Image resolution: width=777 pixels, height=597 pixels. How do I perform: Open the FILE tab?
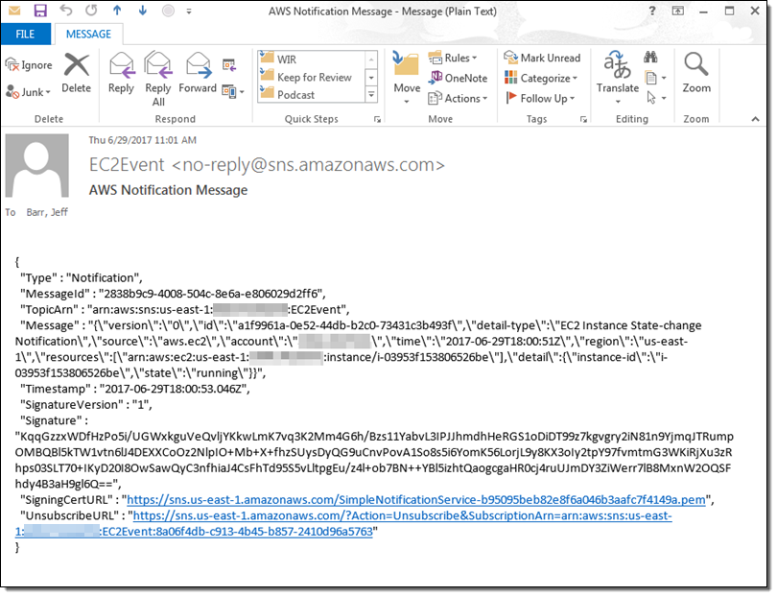tap(26, 35)
